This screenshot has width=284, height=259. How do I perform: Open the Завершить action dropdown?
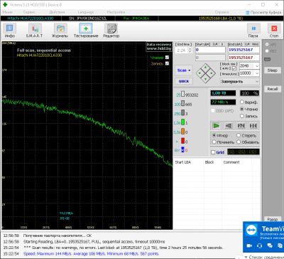[x=239, y=81]
